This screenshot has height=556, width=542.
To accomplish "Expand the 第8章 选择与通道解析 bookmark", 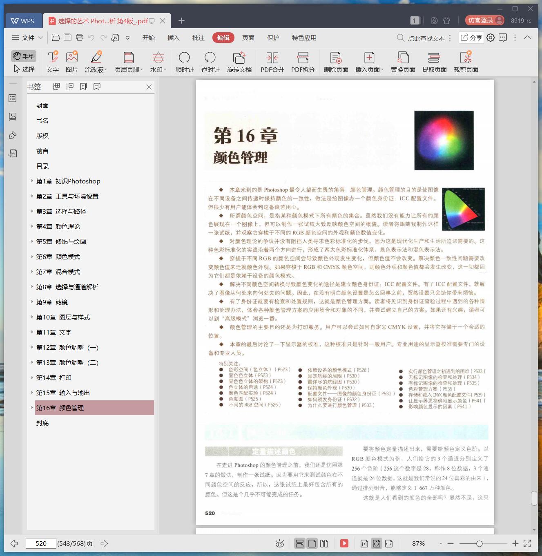I will 32,287.
